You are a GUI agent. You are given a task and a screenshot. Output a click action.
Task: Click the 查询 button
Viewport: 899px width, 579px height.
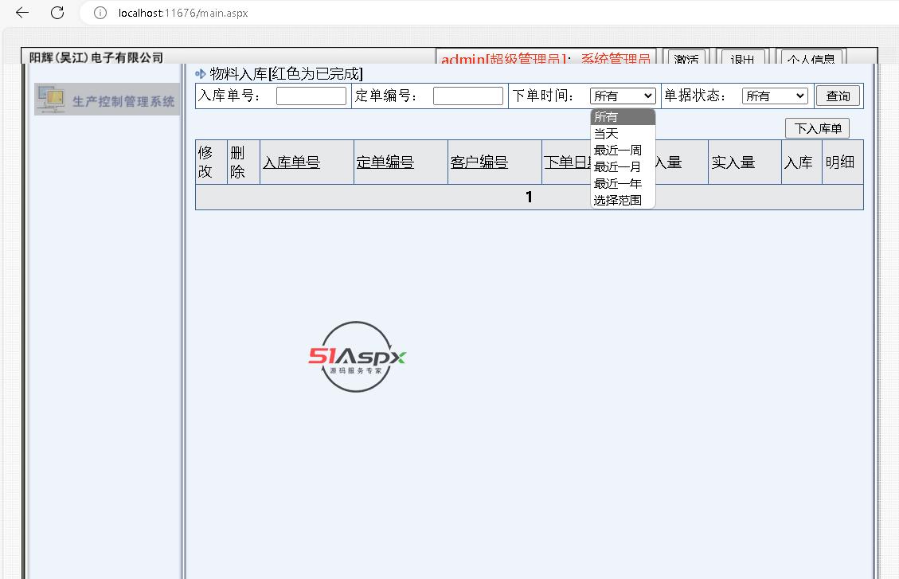point(838,96)
